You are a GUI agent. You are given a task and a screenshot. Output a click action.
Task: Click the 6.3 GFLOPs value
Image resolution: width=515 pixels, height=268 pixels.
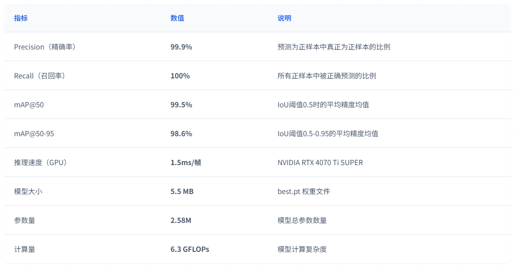[190, 249]
